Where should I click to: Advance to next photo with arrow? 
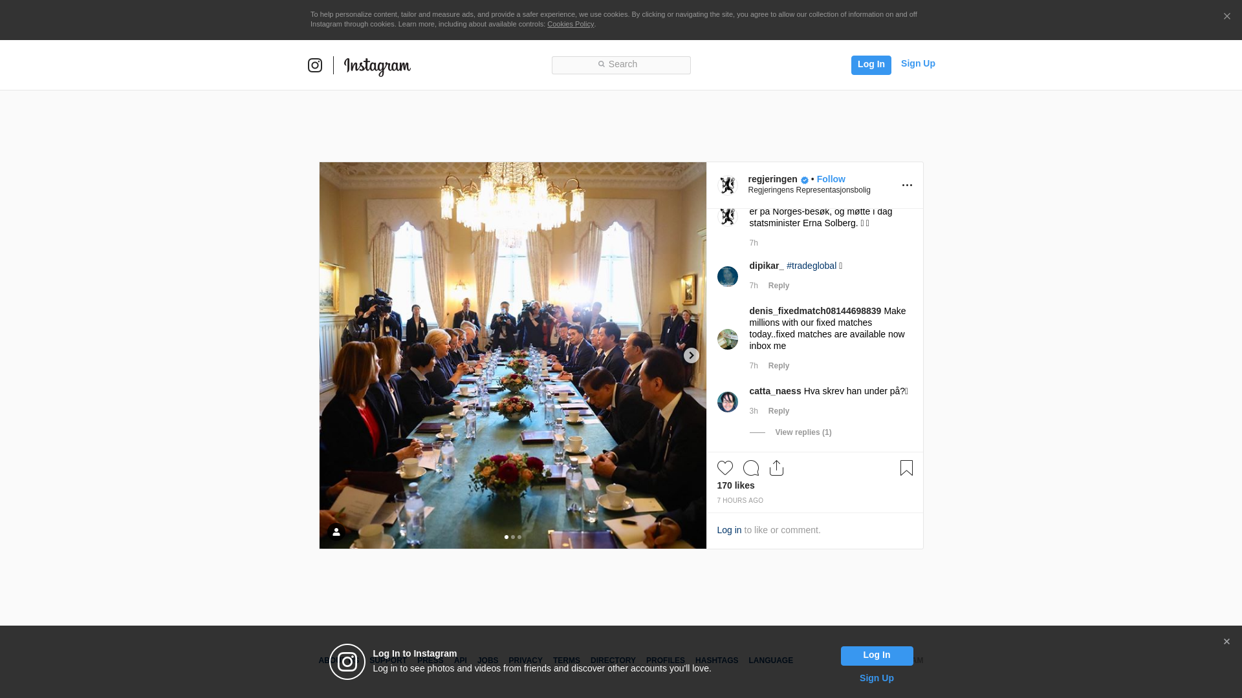click(692, 355)
